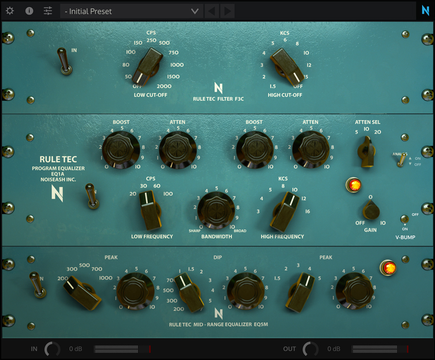Flip the Analog ON/OFF switch

(401, 159)
